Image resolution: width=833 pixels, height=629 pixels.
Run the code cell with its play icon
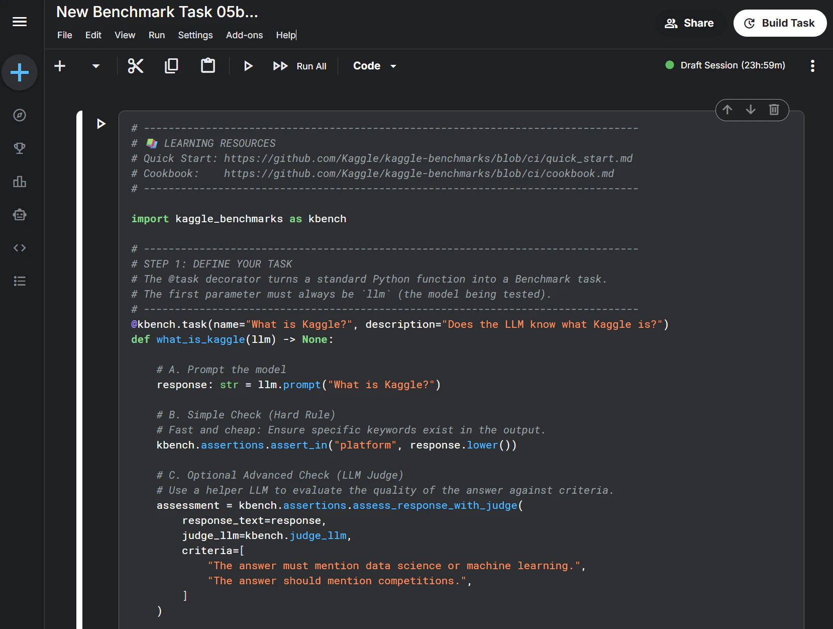click(x=101, y=124)
